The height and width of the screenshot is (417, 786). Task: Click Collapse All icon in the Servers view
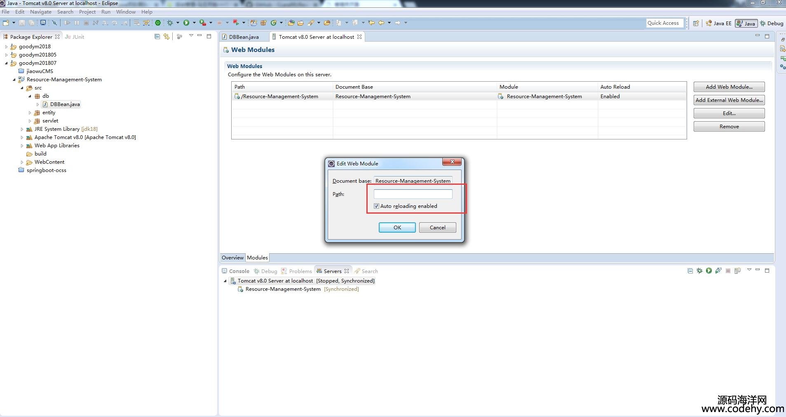pos(690,271)
